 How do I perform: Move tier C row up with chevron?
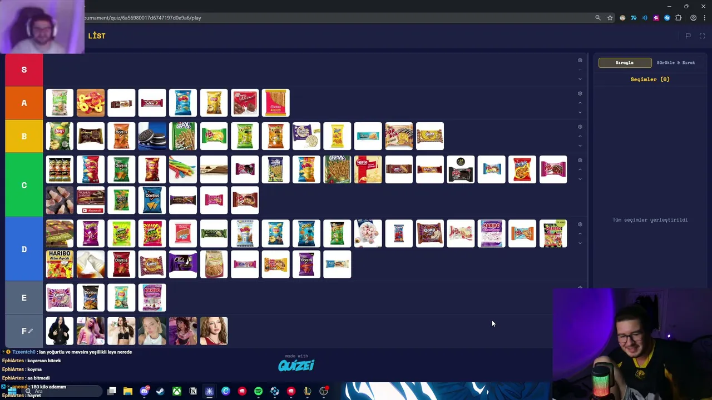(x=580, y=169)
